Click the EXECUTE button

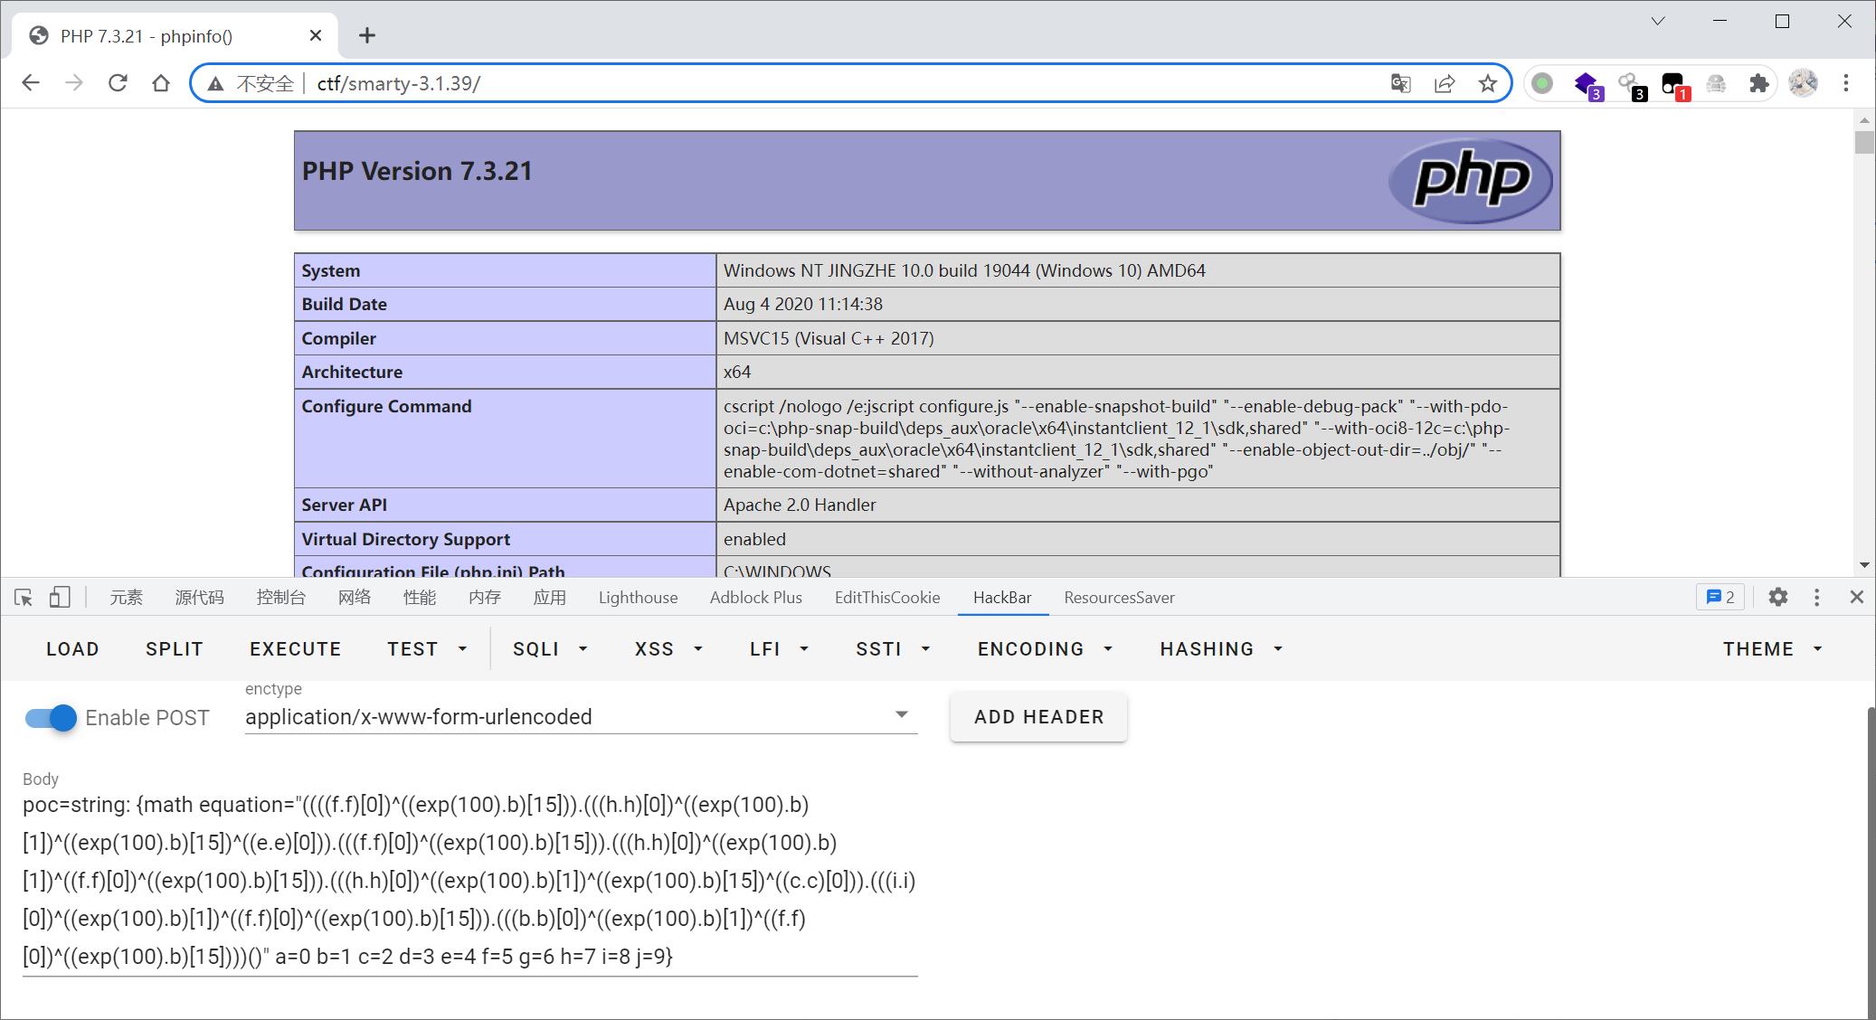pos(295,649)
